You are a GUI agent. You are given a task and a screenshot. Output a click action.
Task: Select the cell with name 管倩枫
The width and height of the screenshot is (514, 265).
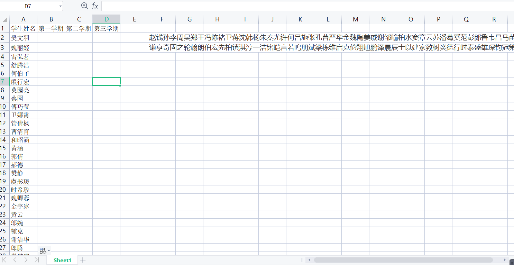pos(23,123)
